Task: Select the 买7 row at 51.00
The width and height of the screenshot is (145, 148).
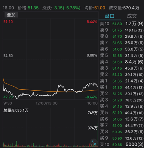Action: point(122,125)
